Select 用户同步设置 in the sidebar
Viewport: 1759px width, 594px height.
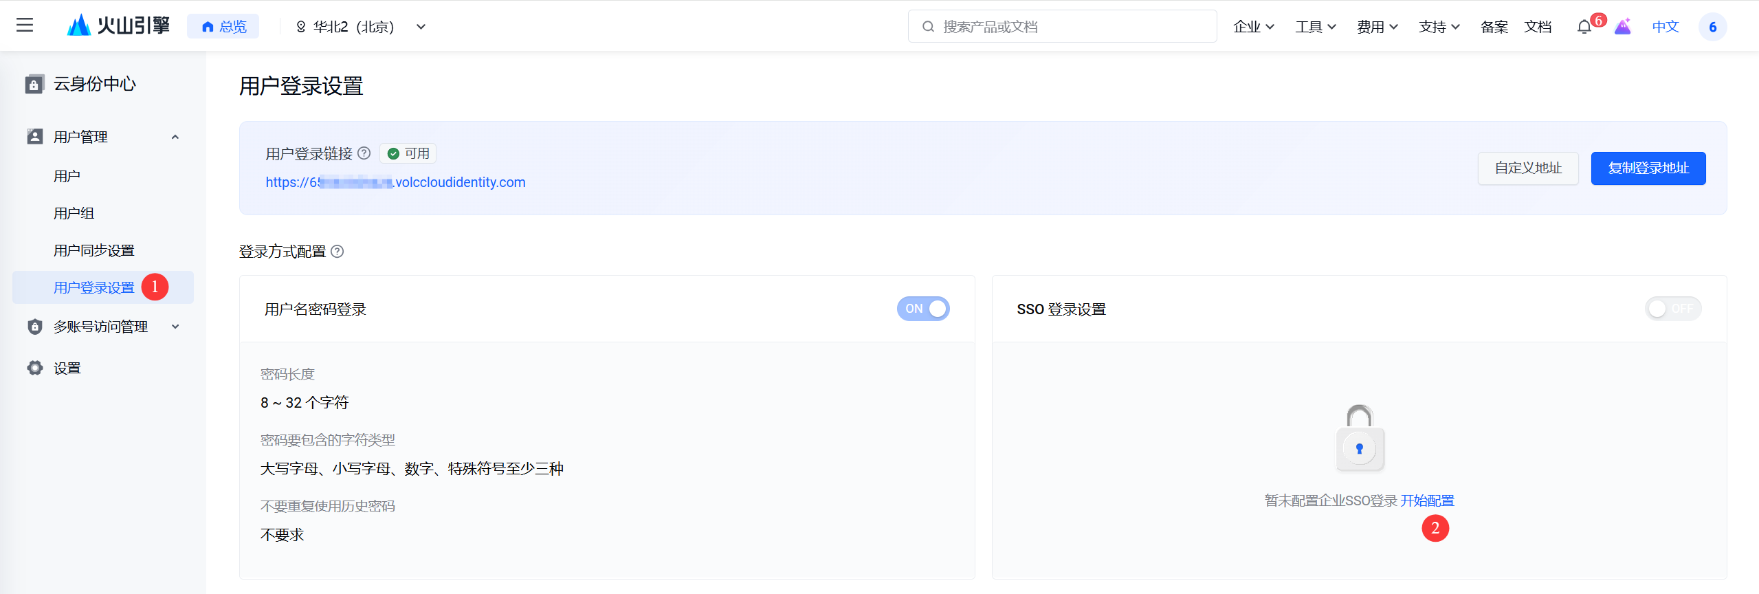pyautogui.click(x=94, y=250)
